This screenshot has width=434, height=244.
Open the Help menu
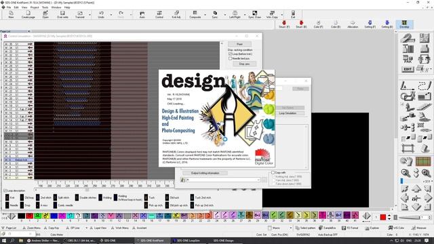tap(67, 7)
